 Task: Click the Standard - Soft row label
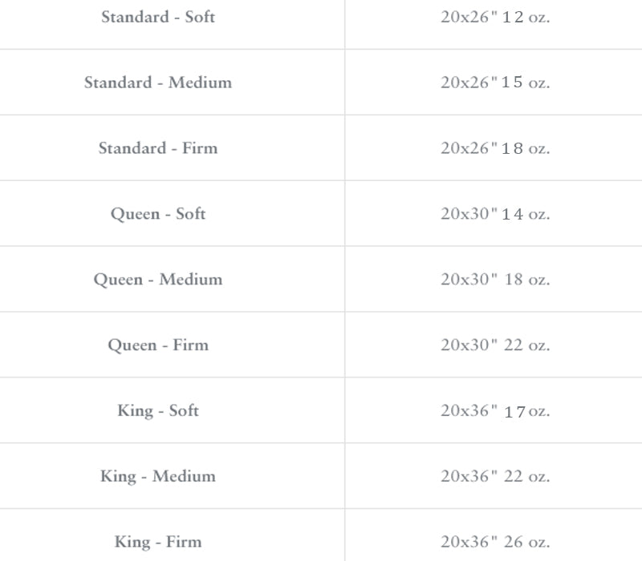(x=158, y=17)
